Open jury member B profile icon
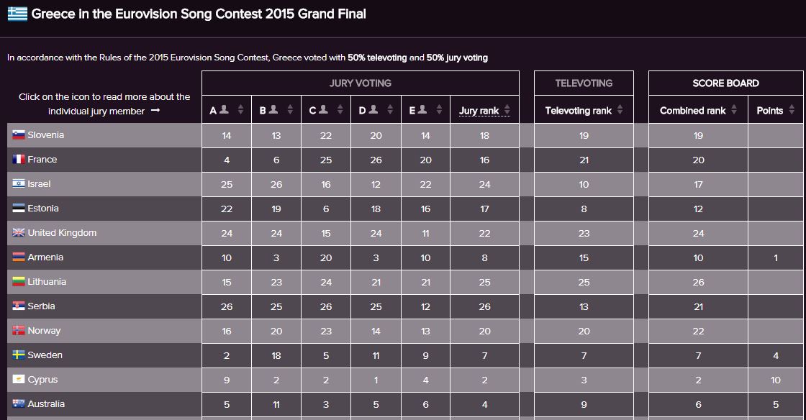806x420 pixels. pos(273,109)
